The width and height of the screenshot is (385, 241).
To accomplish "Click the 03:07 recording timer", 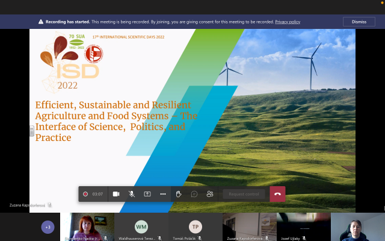I will tap(97, 194).
